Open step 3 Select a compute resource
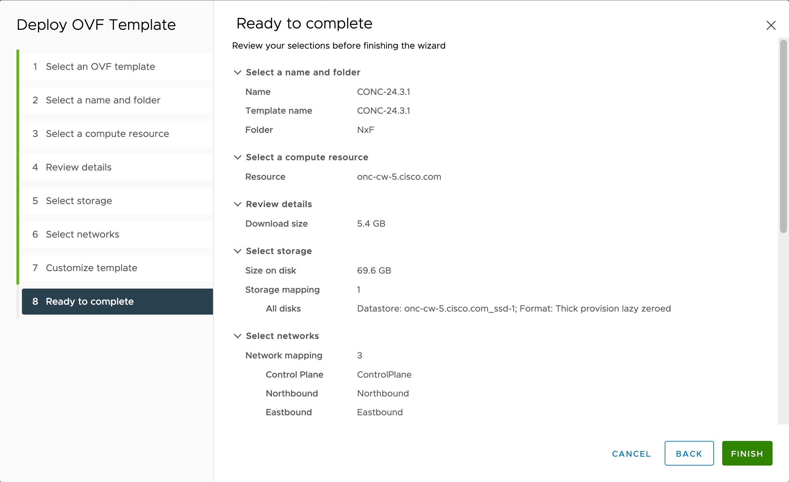789x482 pixels. tap(117, 134)
